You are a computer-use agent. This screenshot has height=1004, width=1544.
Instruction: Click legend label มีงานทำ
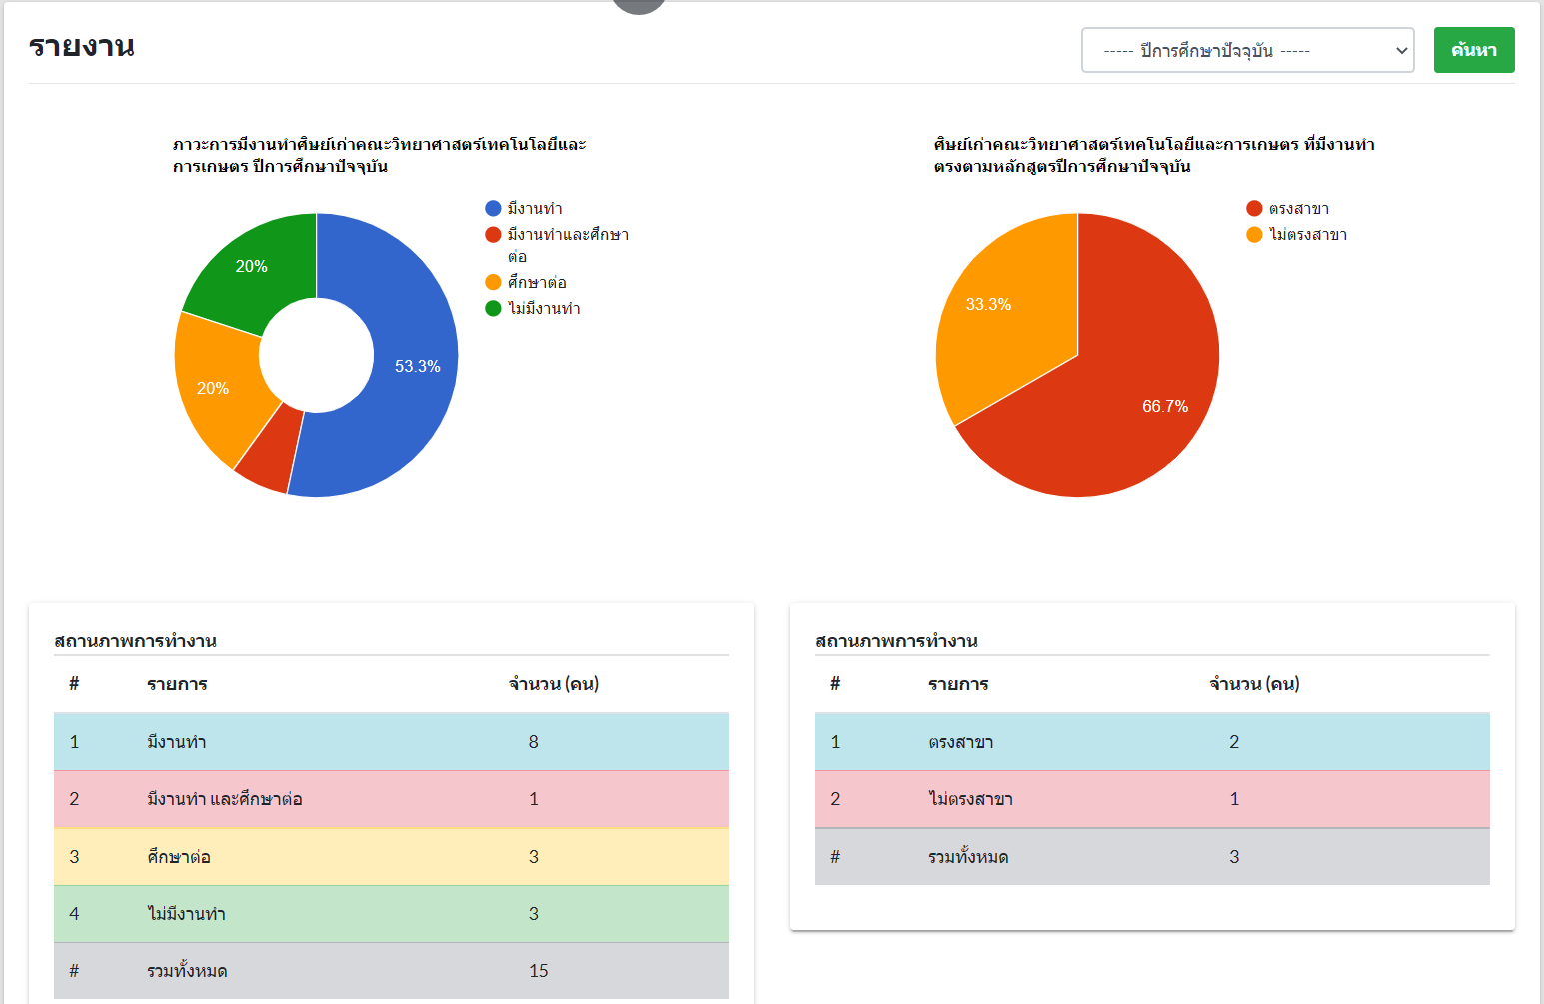535,208
